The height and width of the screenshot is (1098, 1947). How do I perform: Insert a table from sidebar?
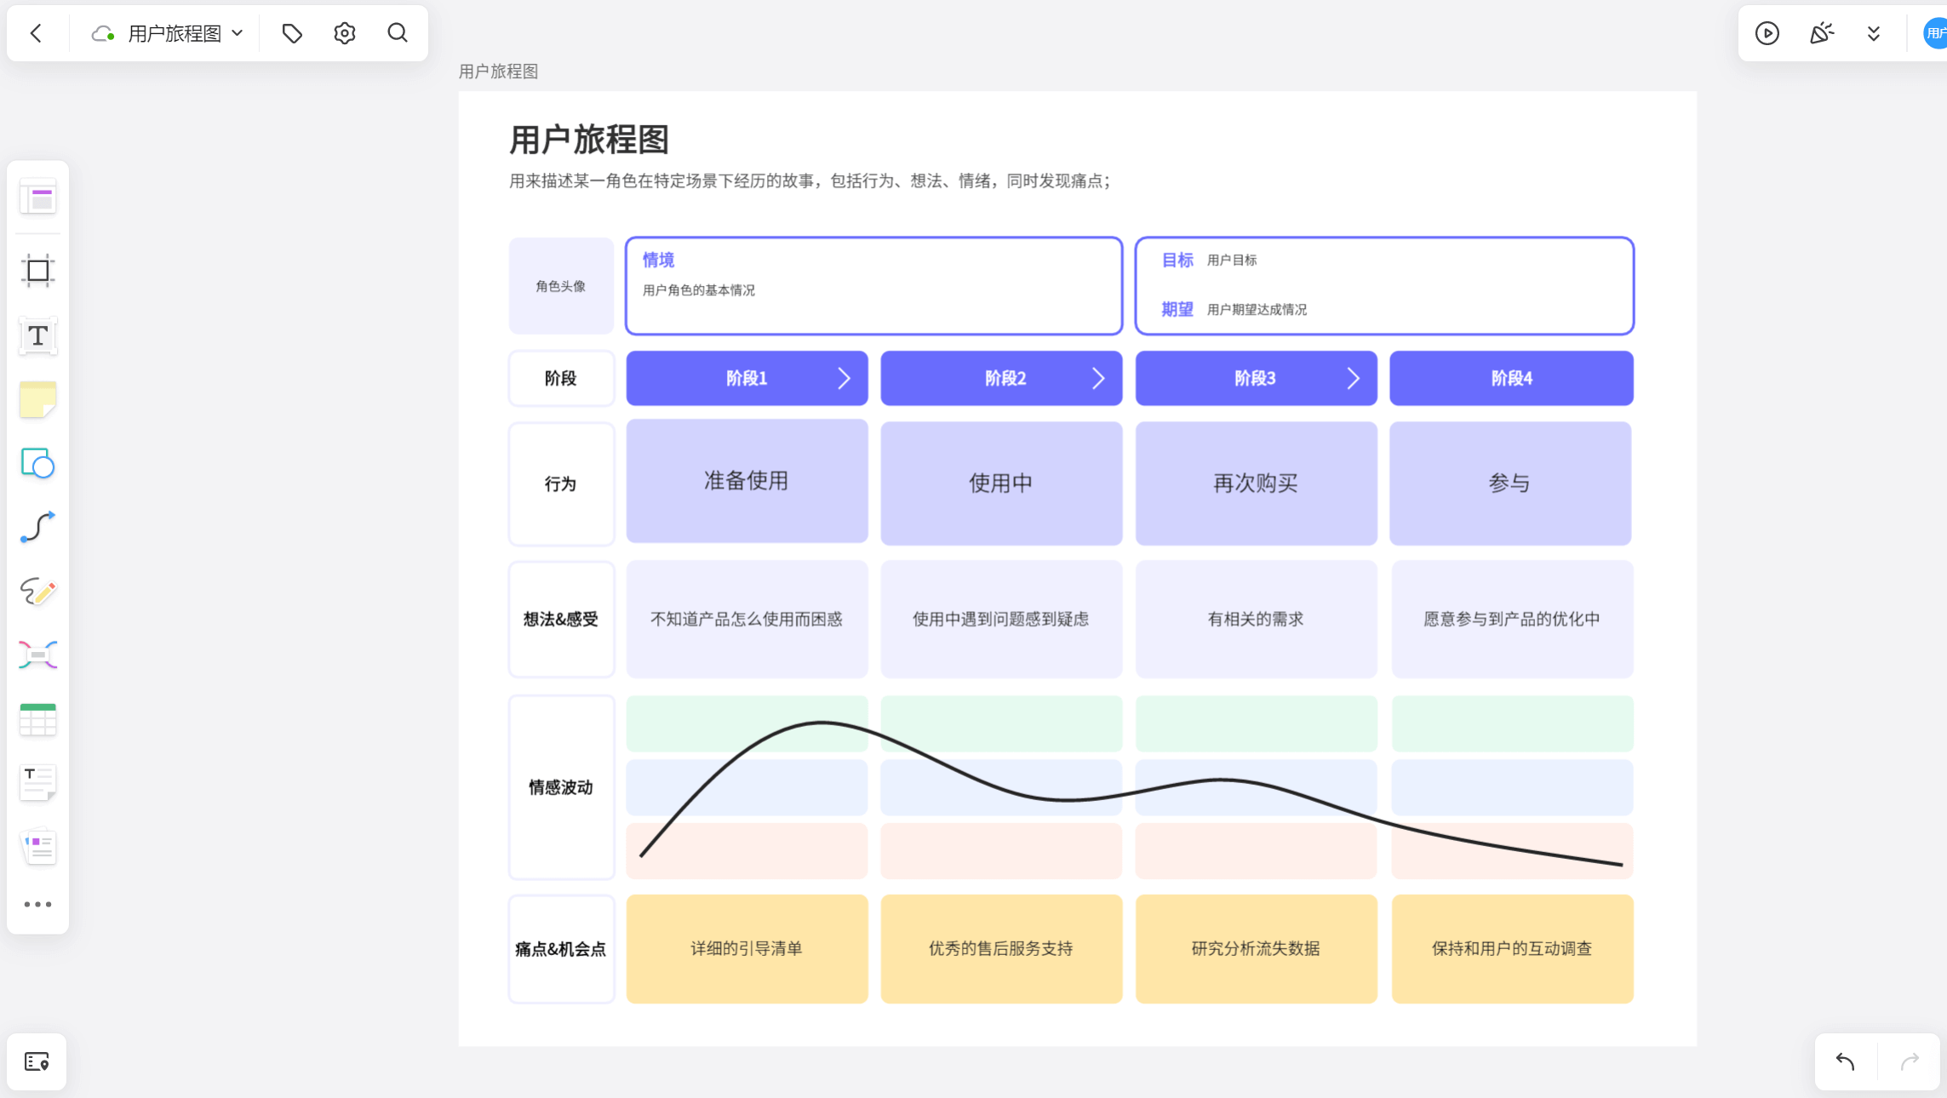pos(37,720)
